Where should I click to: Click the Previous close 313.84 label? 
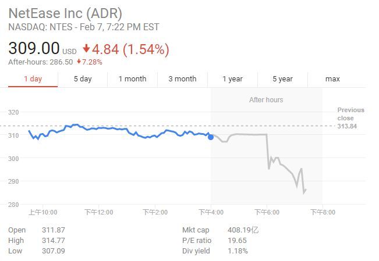click(350, 118)
